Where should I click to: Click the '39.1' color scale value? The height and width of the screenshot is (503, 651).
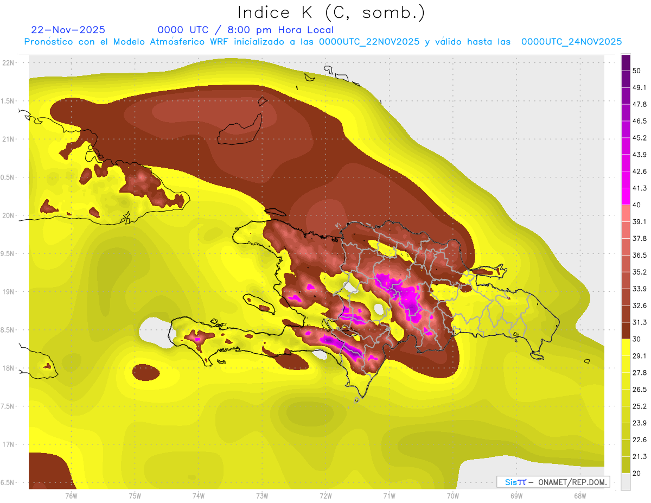[640, 221]
